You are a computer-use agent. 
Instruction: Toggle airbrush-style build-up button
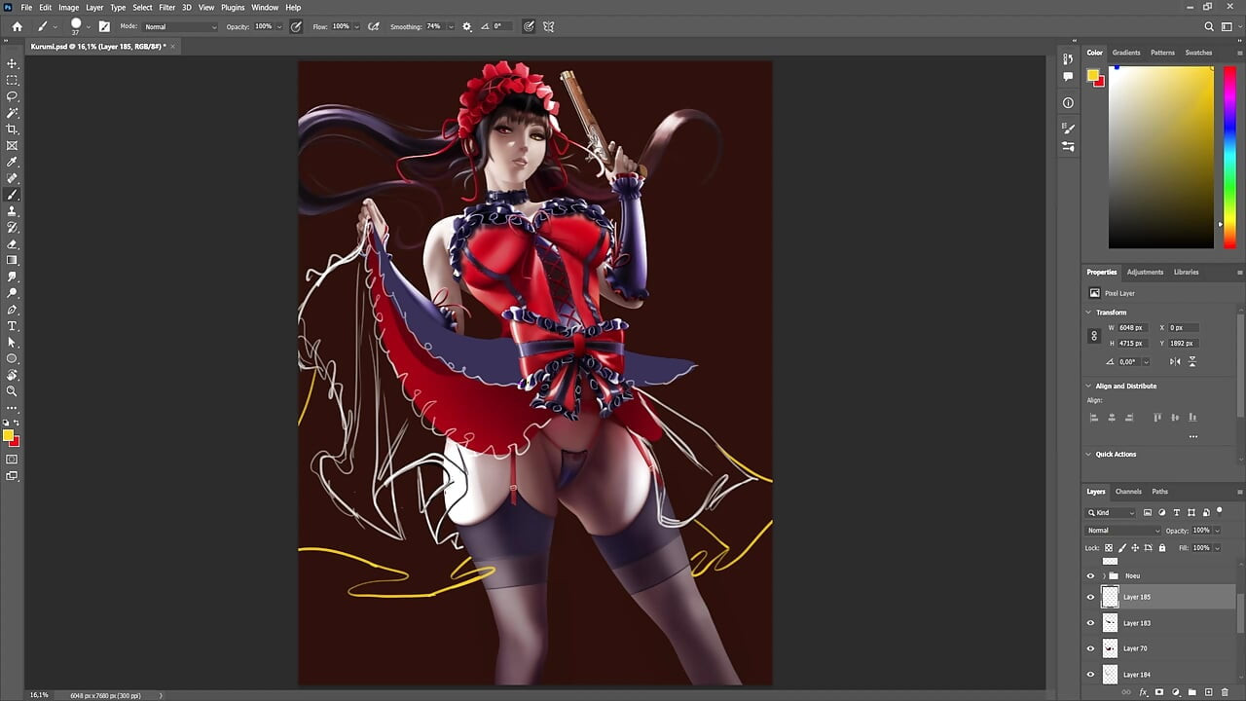pos(374,26)
